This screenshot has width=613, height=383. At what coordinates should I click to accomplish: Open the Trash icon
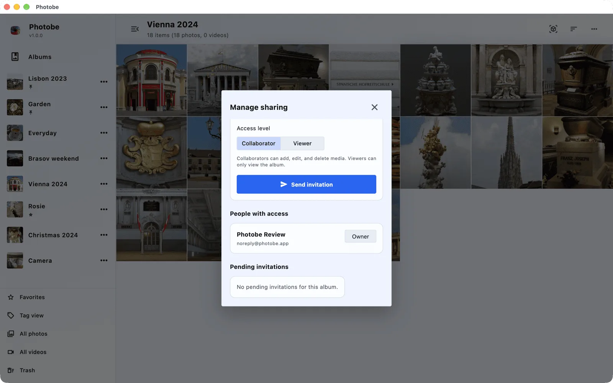(x=11, y=370)
